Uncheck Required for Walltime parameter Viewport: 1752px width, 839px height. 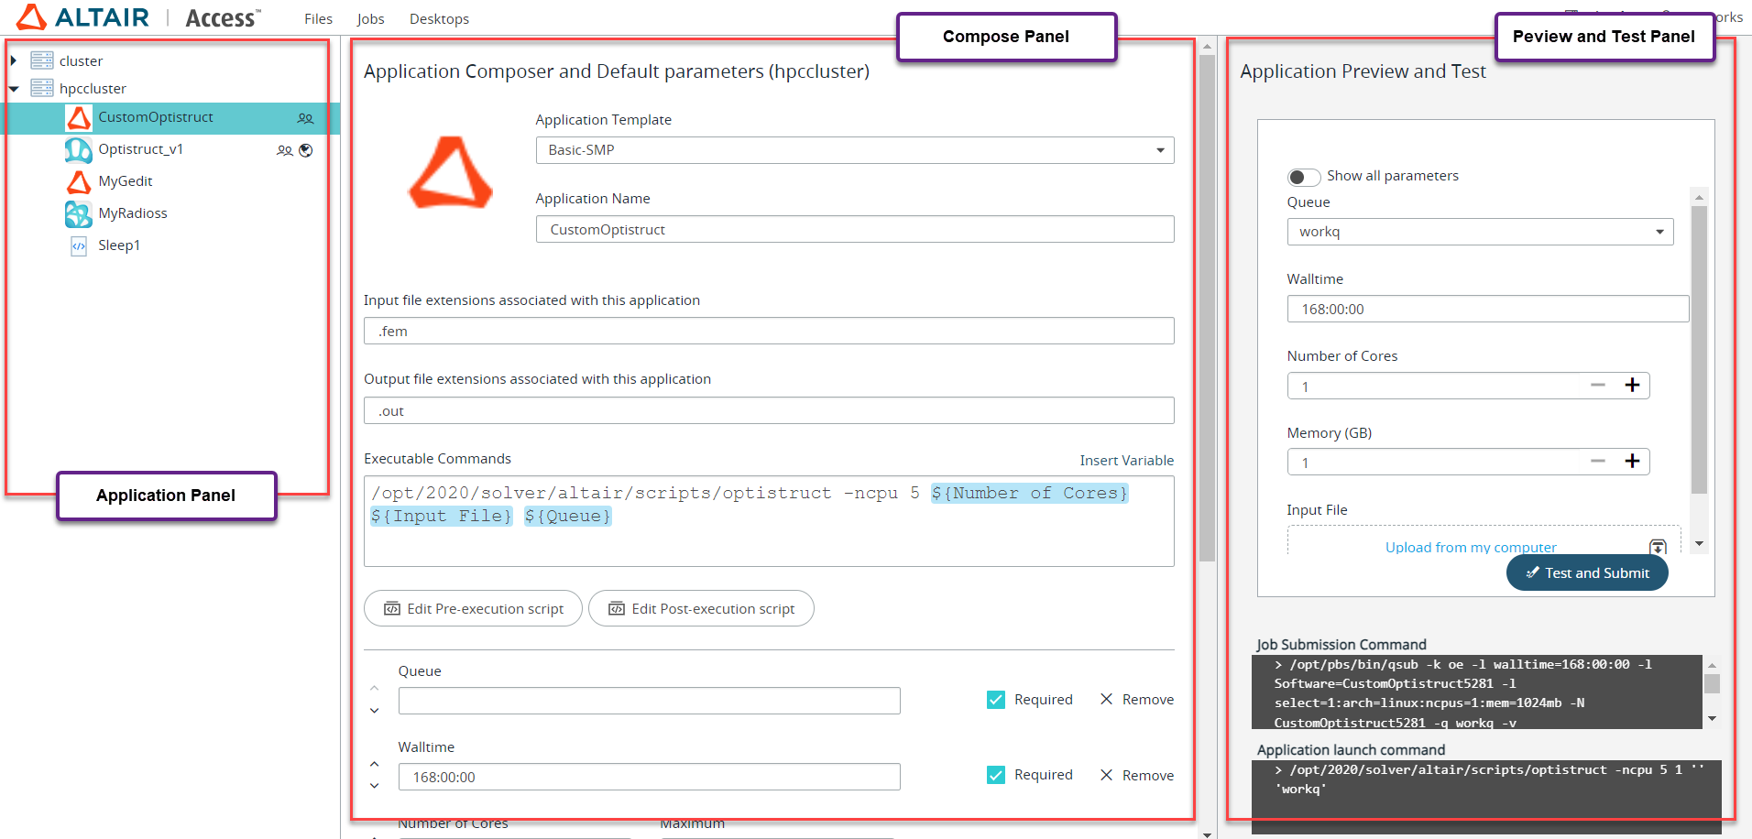pyautogui.click(x=996, y=776)
